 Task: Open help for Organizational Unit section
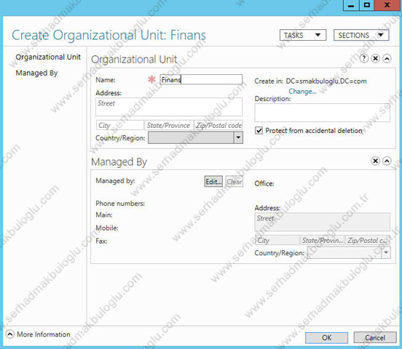(x=364, y=59)
